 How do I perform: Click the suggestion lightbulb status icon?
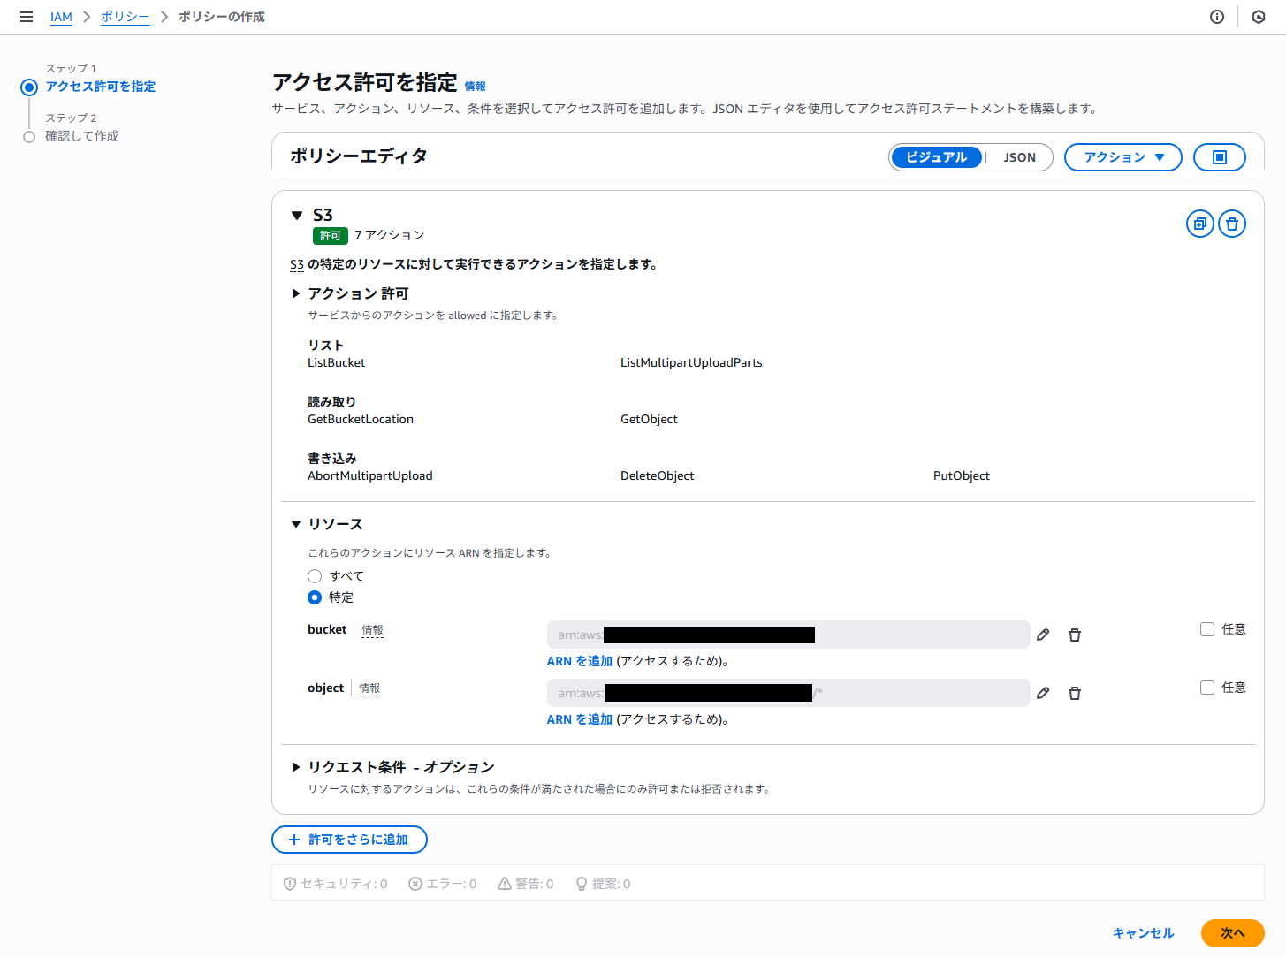[x=582, y=884]
